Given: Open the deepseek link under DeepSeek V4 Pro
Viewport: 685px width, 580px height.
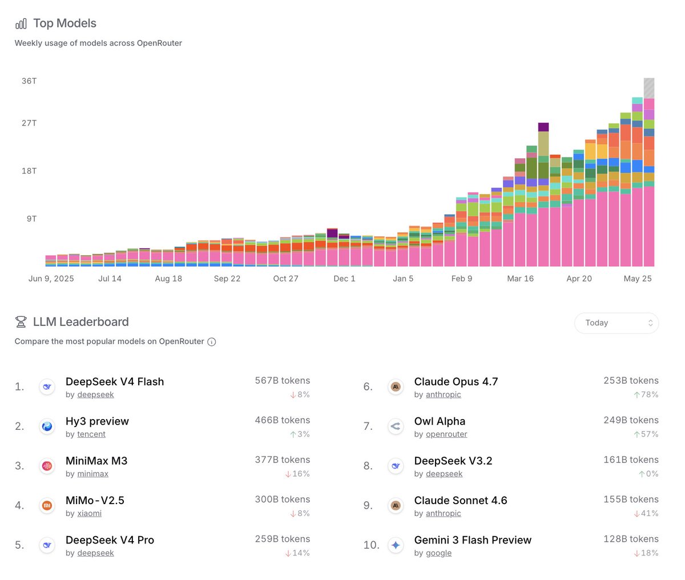Looking at the screenshot, I should pos(95,553).
